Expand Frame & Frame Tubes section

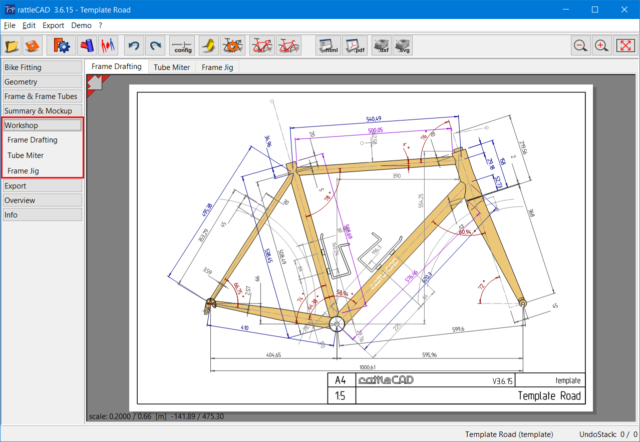pyautogui.click(x=42, y=96)
